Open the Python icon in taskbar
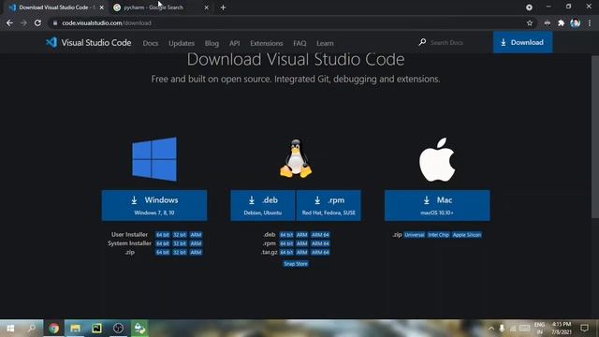 tap(139, 329)
